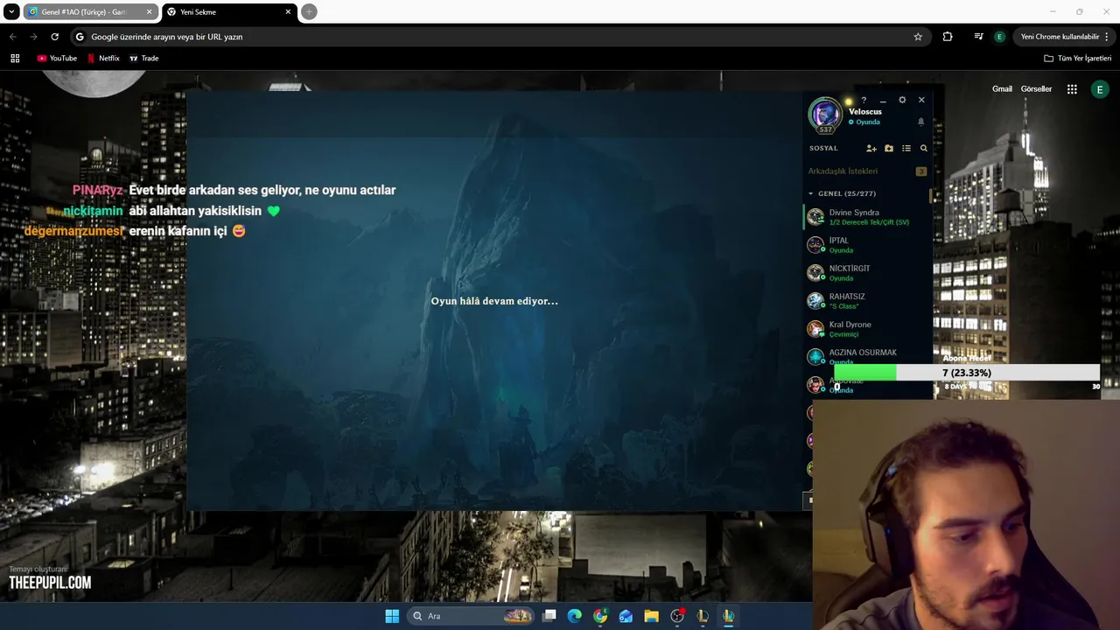
Task: Open the Netflix bookmark
Action: tap(103, 59)
